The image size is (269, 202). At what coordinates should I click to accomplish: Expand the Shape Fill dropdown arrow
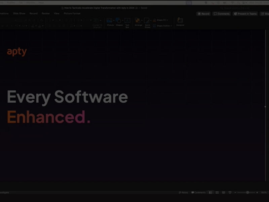[167, 20]
